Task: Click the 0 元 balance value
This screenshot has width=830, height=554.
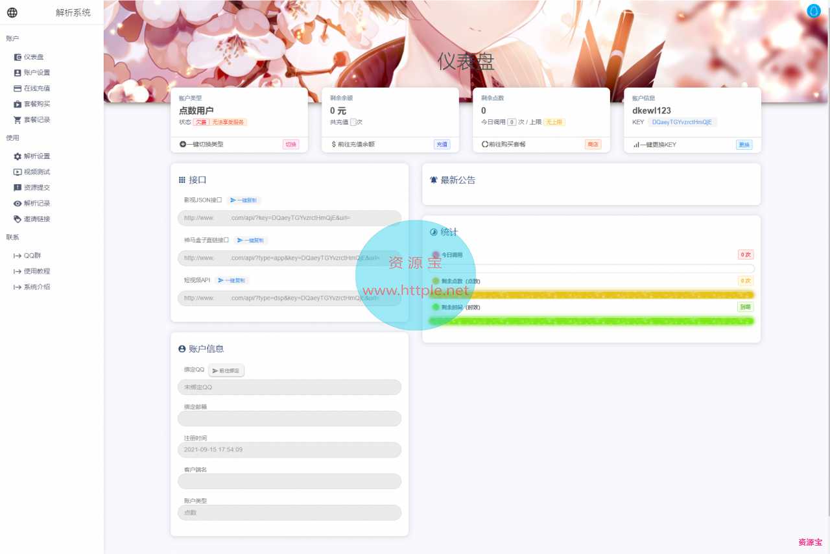Action: pos(338,111)
